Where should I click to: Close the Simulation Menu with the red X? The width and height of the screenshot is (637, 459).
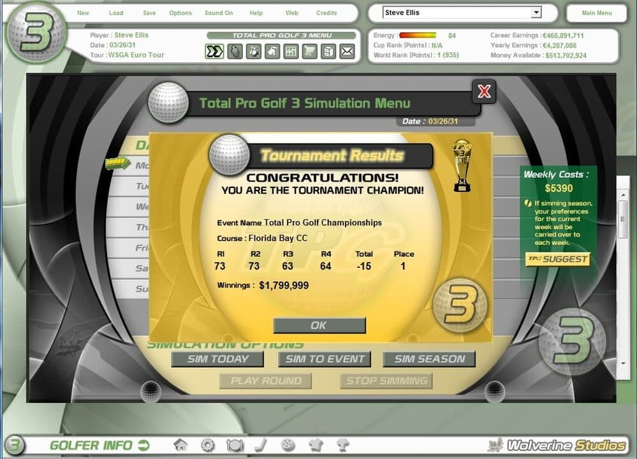tap(484, 91)
